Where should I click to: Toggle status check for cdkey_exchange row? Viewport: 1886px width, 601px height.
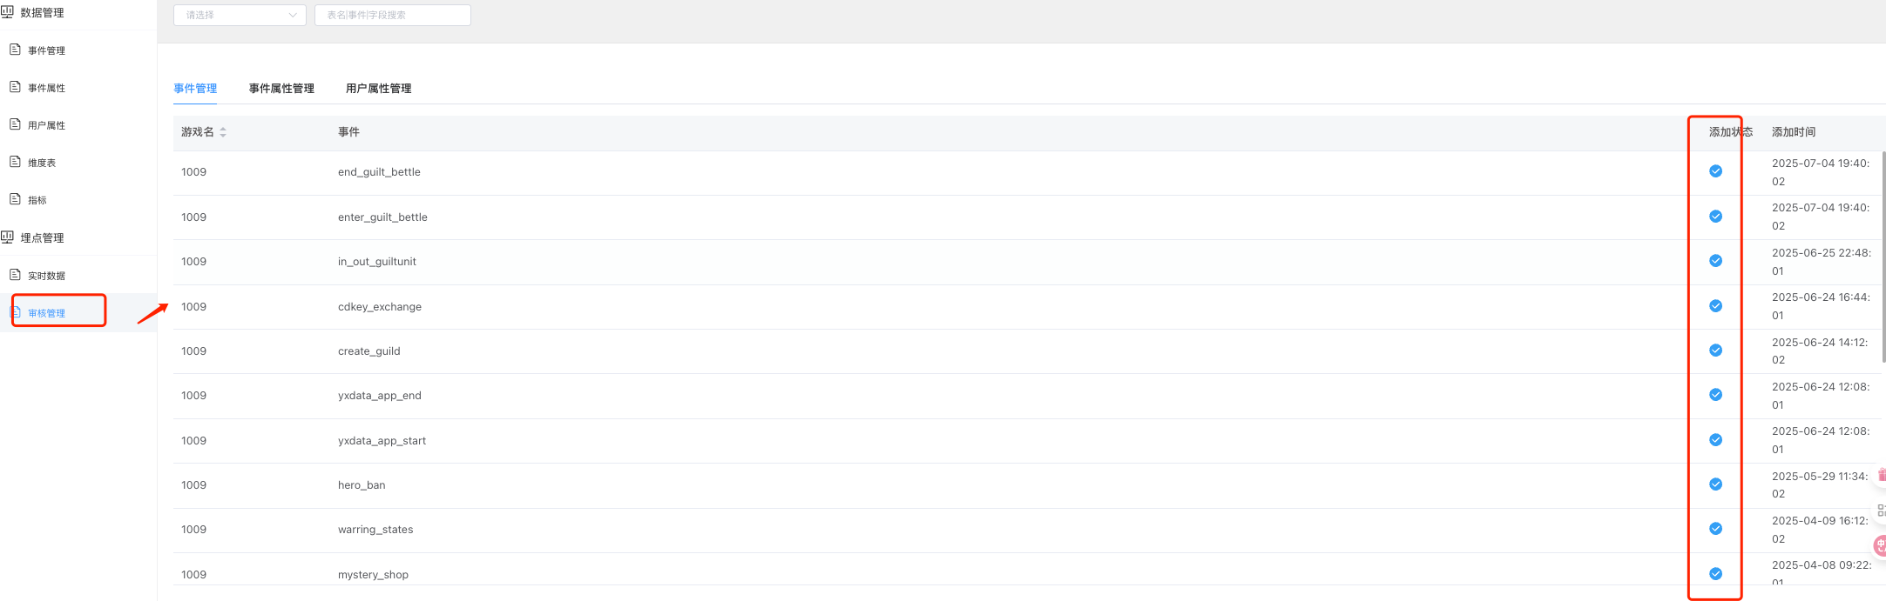coord(1715,306)
